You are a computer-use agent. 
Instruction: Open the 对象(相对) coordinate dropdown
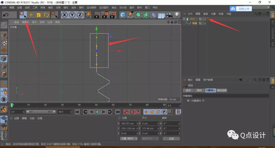129,138
